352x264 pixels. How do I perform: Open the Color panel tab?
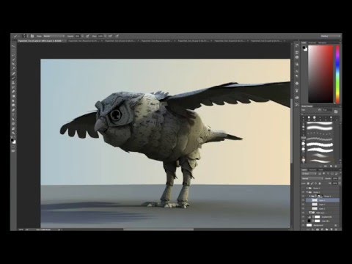pyautogui.click(x=304, y=43)
